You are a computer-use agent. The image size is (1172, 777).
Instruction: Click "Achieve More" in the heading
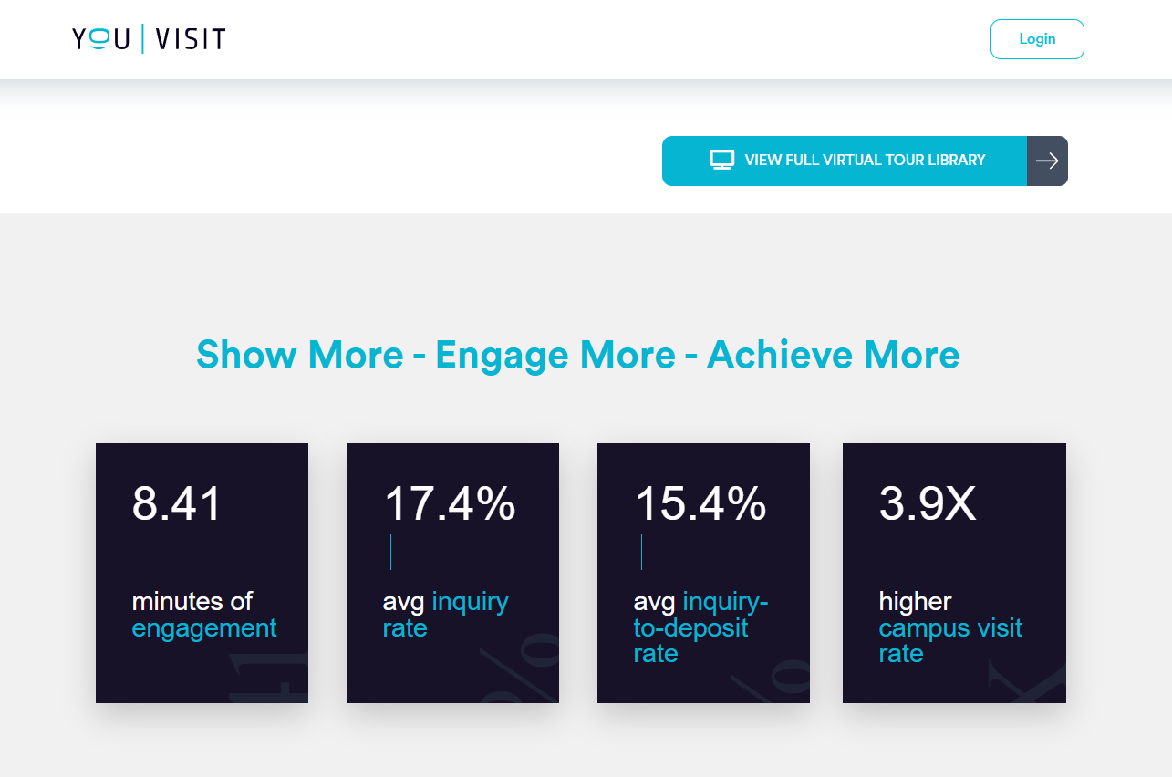click(x=833, y=355)
